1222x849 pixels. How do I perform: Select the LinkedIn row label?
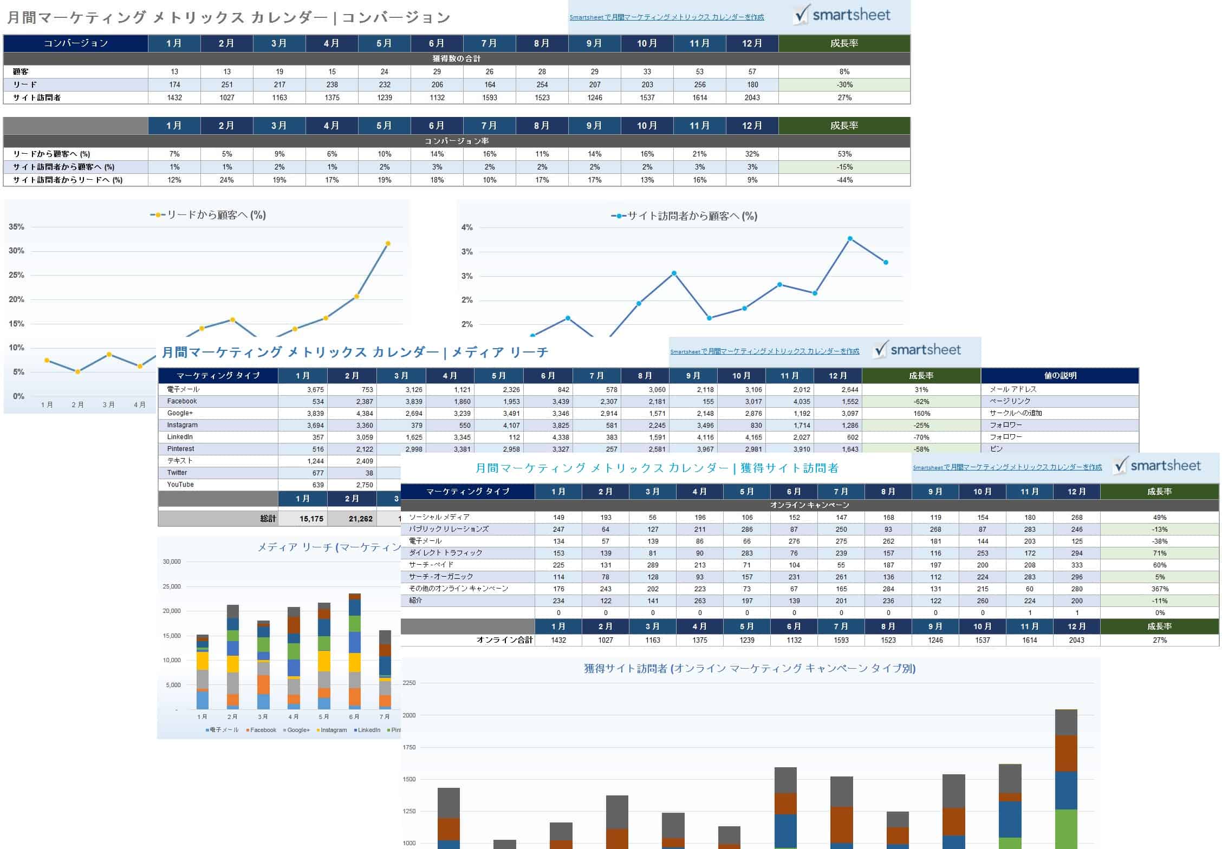tap(218, 437)
